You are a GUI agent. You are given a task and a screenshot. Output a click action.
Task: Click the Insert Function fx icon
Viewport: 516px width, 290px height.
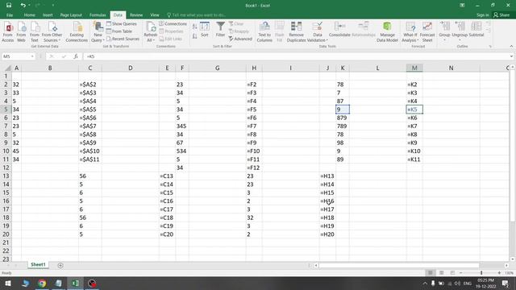click(x=76, y=56)
